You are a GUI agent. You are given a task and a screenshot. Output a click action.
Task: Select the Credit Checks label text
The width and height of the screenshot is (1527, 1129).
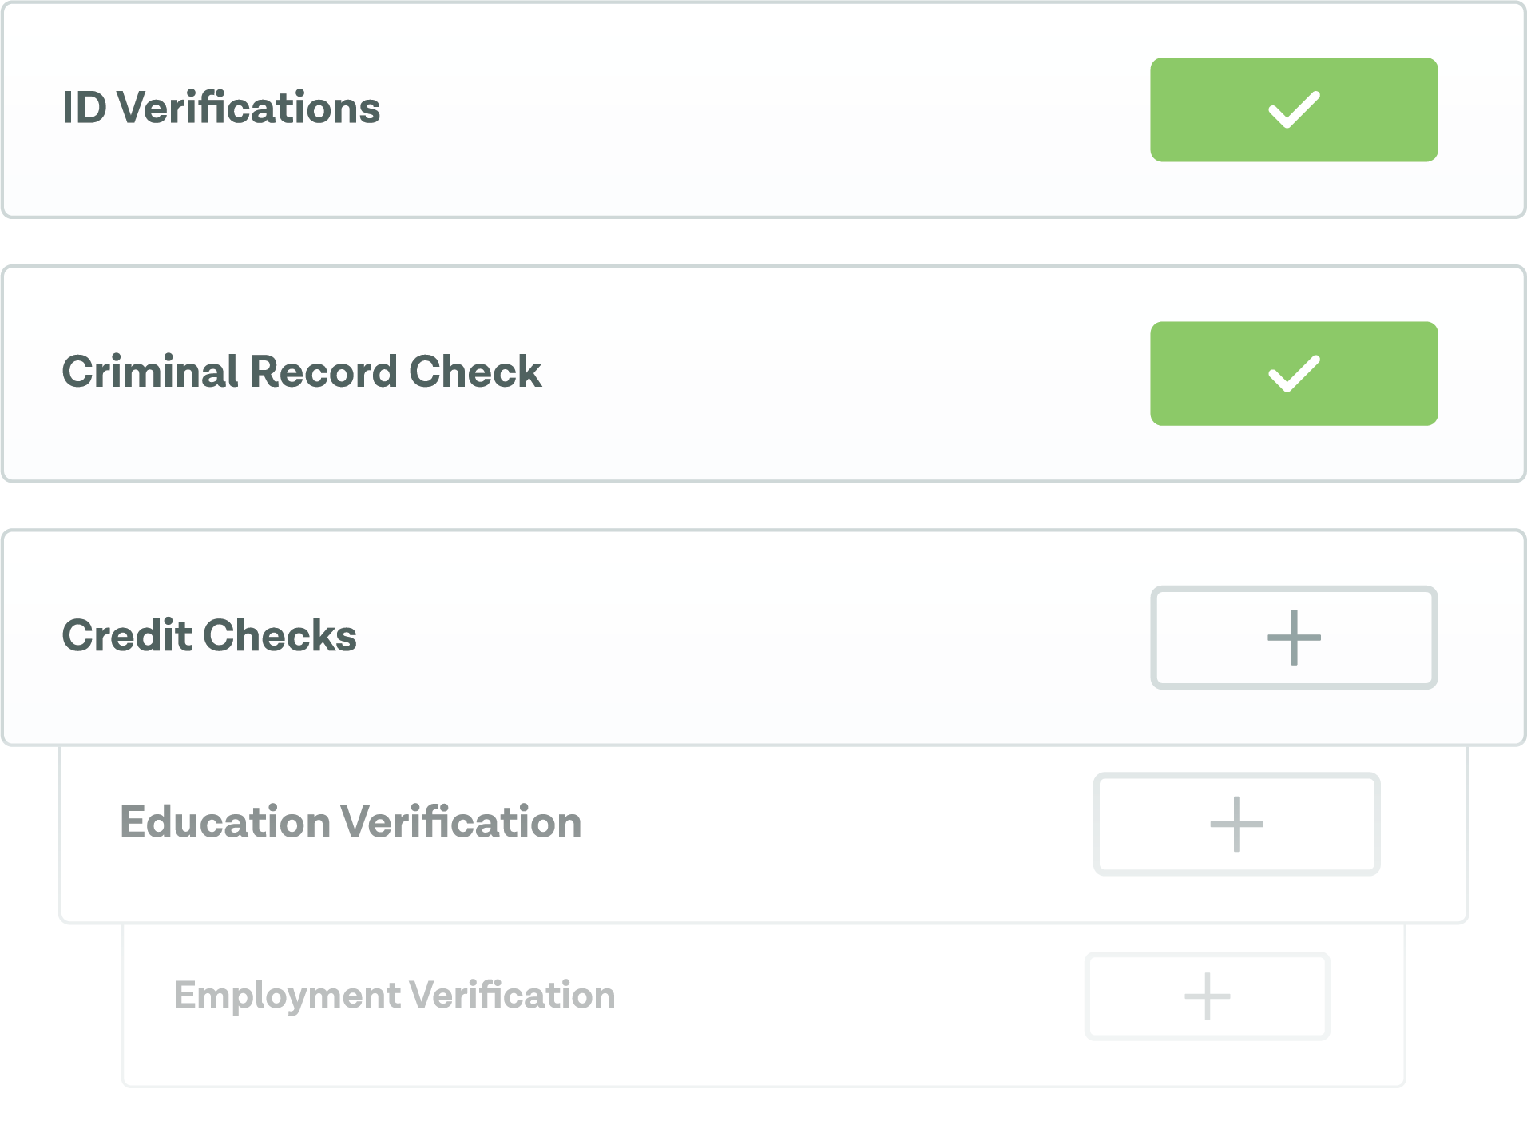(x=209, y=635)
